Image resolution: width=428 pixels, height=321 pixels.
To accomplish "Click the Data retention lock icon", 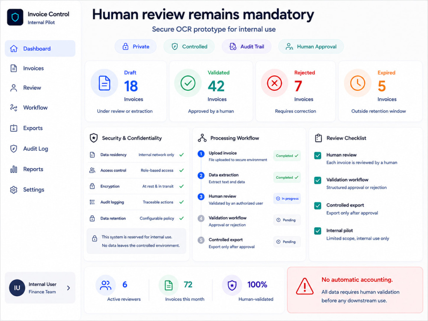I will tap(92, 218).
